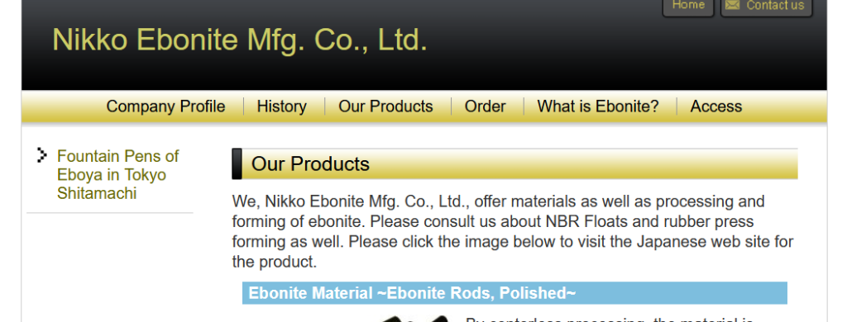This screenshot has width=847, height=322.
Task: Click the black marker on Our Products heading
Action: 237,164
